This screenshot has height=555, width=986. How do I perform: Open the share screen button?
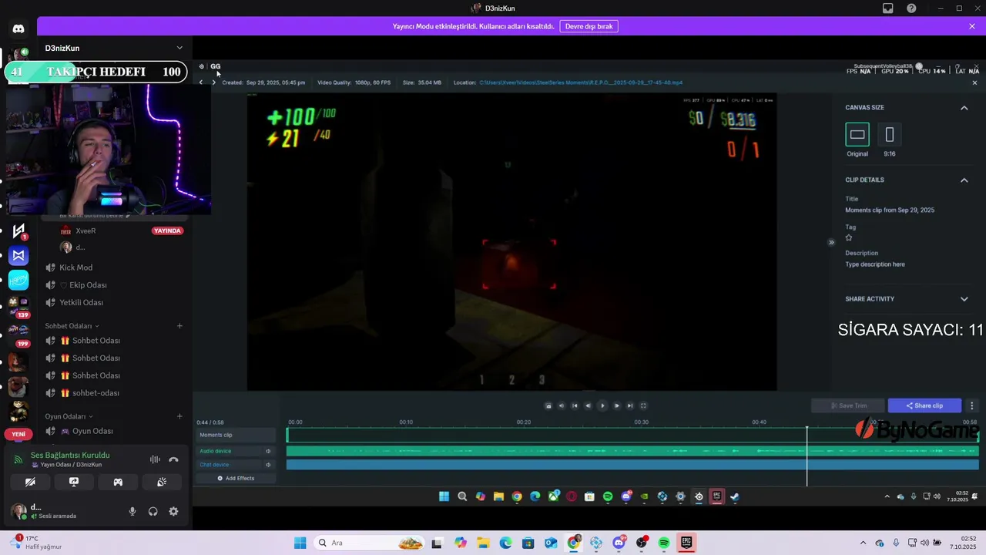[74, 482]
